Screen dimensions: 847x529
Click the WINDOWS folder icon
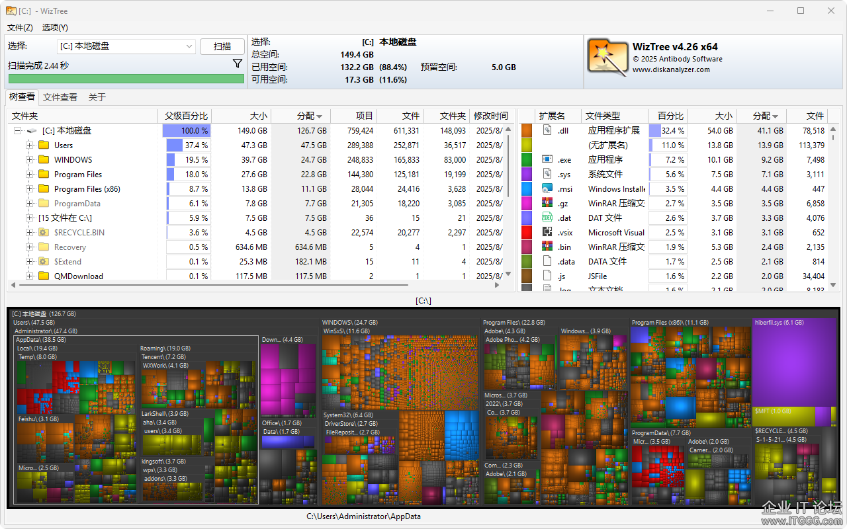point(44,159)
